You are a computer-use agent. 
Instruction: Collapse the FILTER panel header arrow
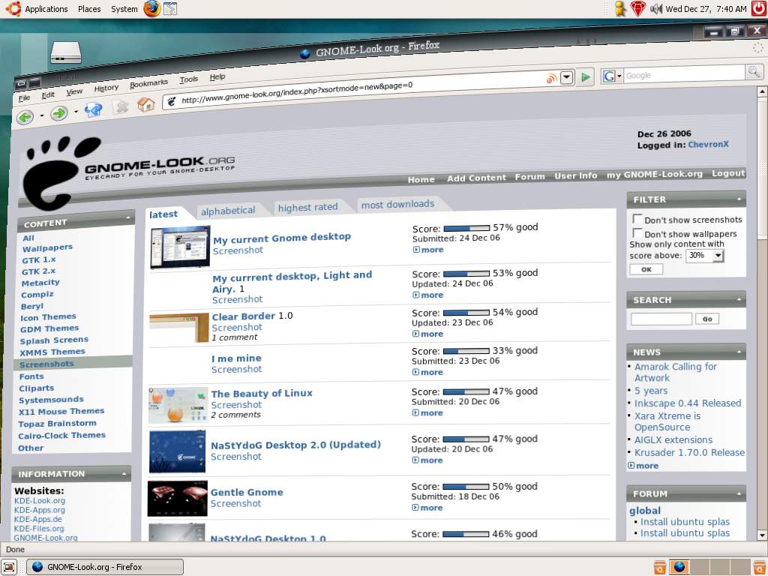(x=738, y=198)
